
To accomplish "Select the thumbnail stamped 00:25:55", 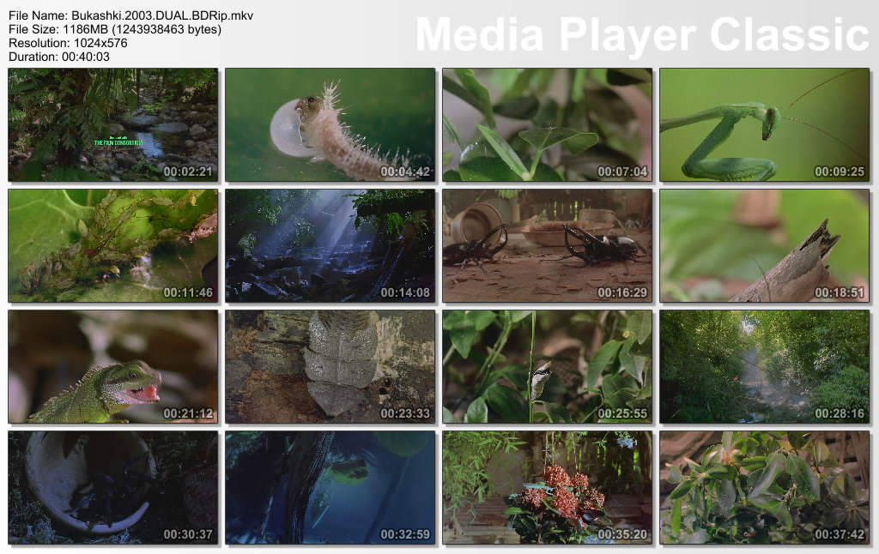I will point(547,367).
